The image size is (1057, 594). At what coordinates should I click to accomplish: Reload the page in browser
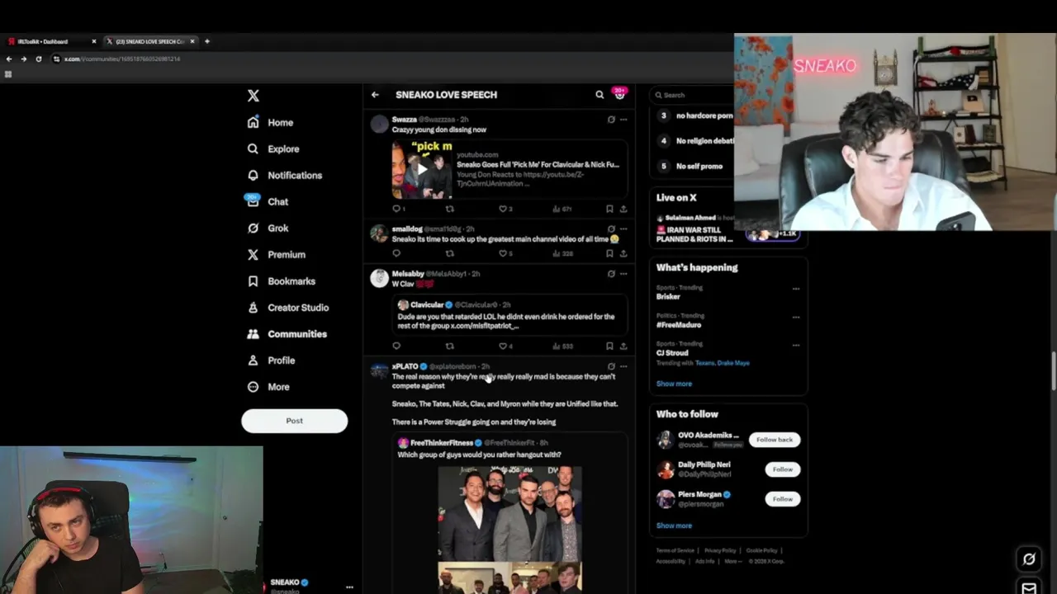click(x=38, y=59)
